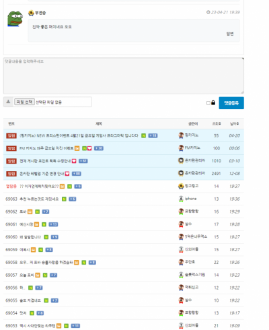
Task: Click the author avatar on post 69058
Action: [181, 262]
